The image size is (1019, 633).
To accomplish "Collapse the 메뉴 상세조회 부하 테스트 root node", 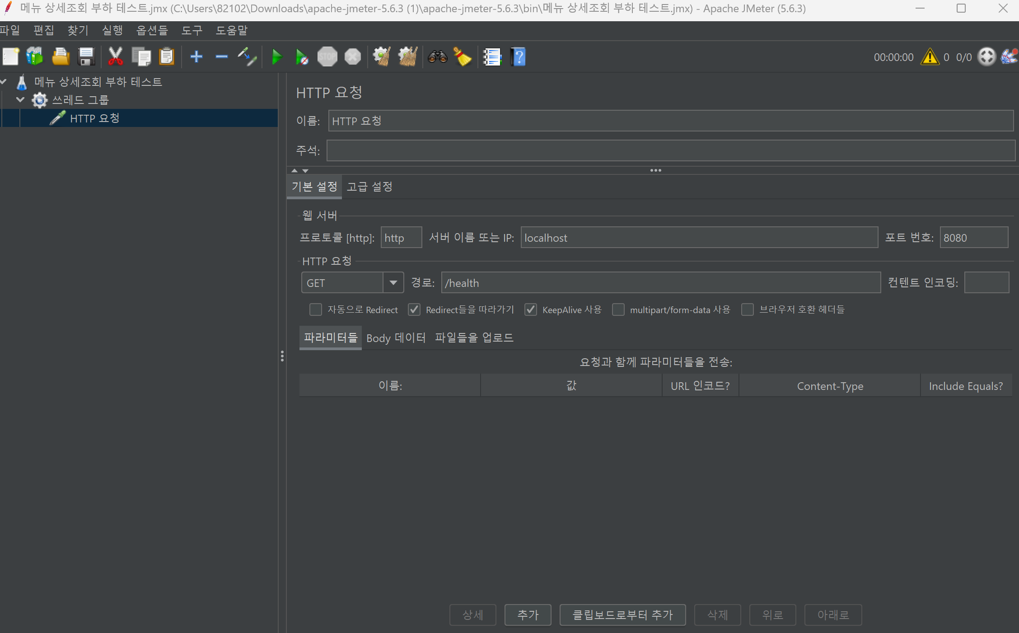I will pos(4,81).
